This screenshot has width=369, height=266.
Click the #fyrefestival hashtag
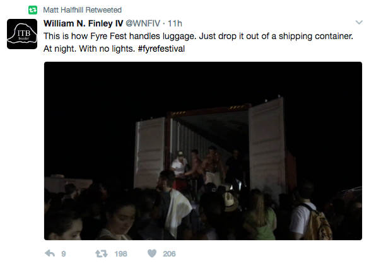pyautogui.click(x=161, y=49)
